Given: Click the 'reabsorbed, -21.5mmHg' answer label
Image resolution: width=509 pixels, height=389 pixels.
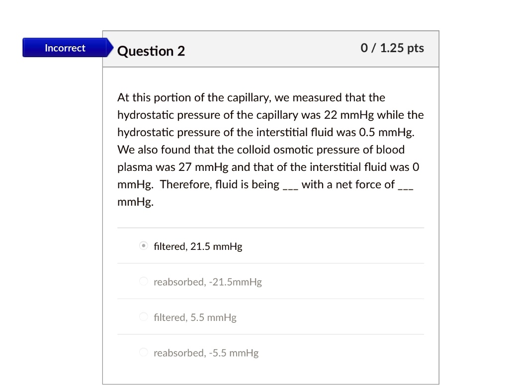Looking at the screenshot, I should point(207,282).
